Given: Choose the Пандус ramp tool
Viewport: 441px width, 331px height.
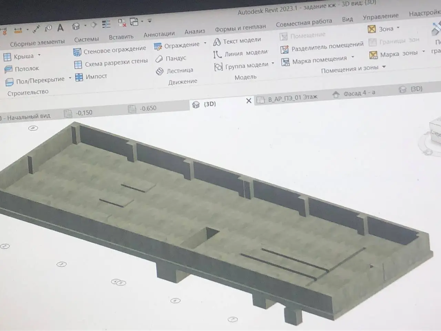Looking at the screenshot, I should pos(171,58).
